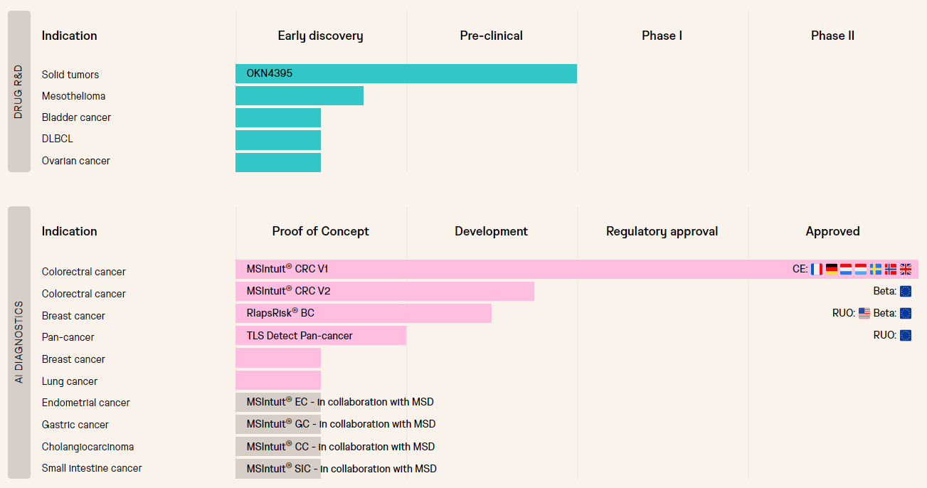The width and height of the screenshot is (927, 488).
Task: Click the DLBCL teal progress bar
Action: (x=278, y=139)
